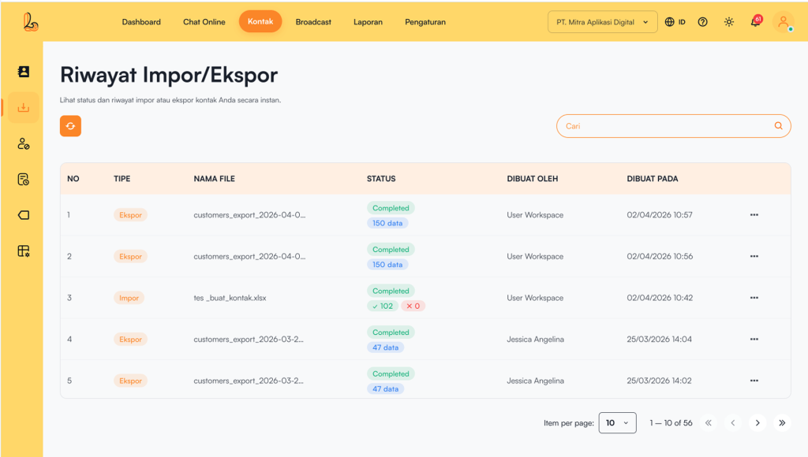Open the blocked contacts sidebar icon
The image size is (808, 457).
click(x=23, y=143)
